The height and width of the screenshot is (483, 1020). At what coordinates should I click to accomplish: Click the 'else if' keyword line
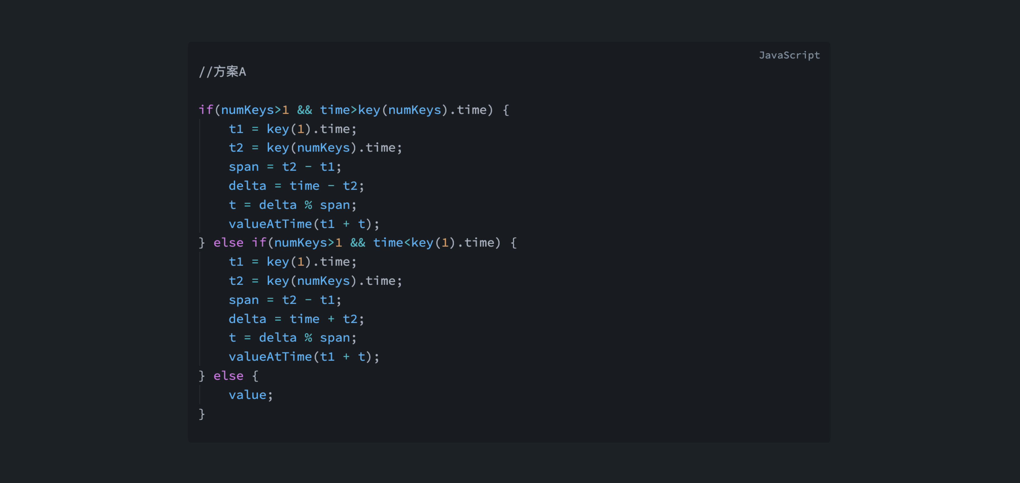tap(358, 243)
